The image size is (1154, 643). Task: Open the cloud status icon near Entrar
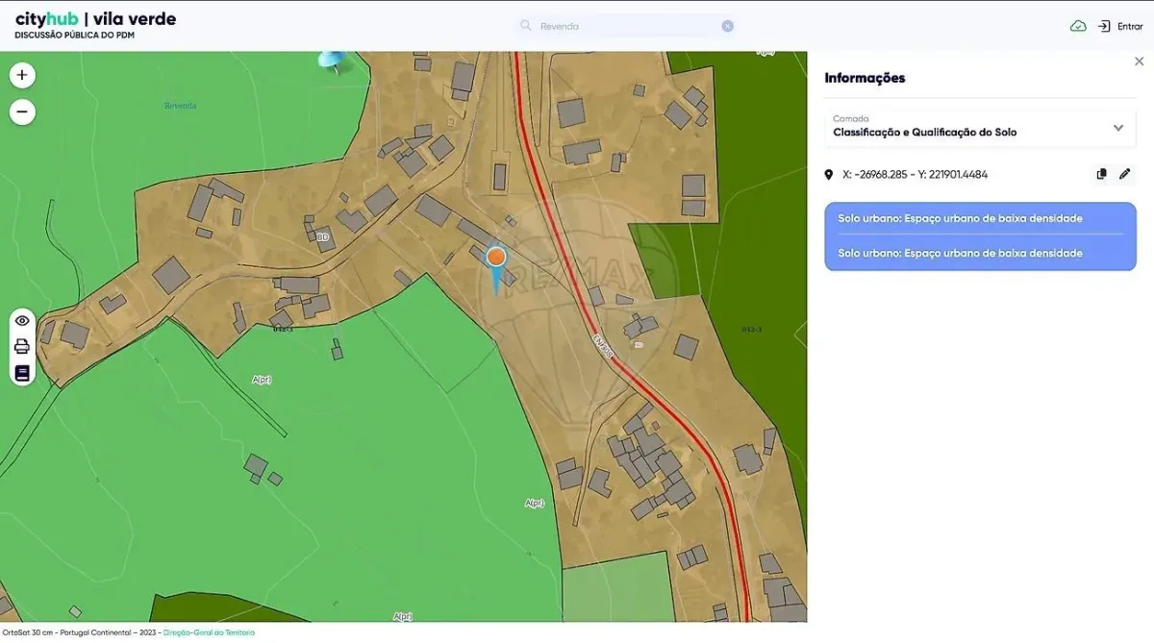pos(1078,26)
